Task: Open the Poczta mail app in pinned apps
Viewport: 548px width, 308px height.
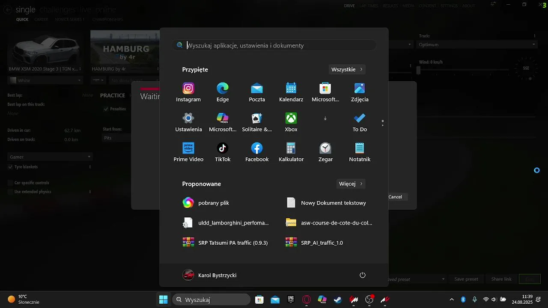Action: [257, 92]
